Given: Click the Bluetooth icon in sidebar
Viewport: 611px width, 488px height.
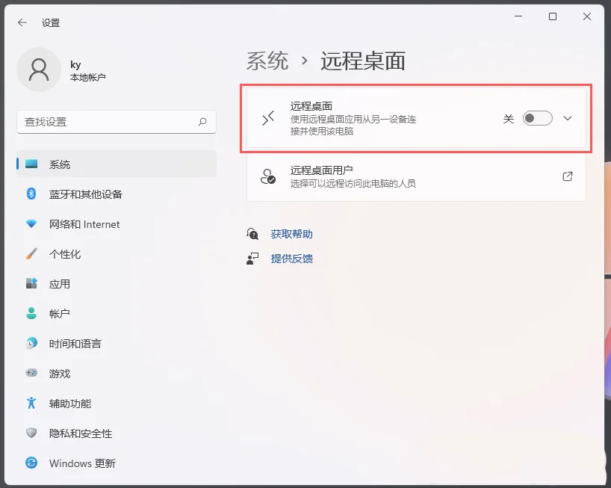Looking at the screenshot, I should coord(31,194).
